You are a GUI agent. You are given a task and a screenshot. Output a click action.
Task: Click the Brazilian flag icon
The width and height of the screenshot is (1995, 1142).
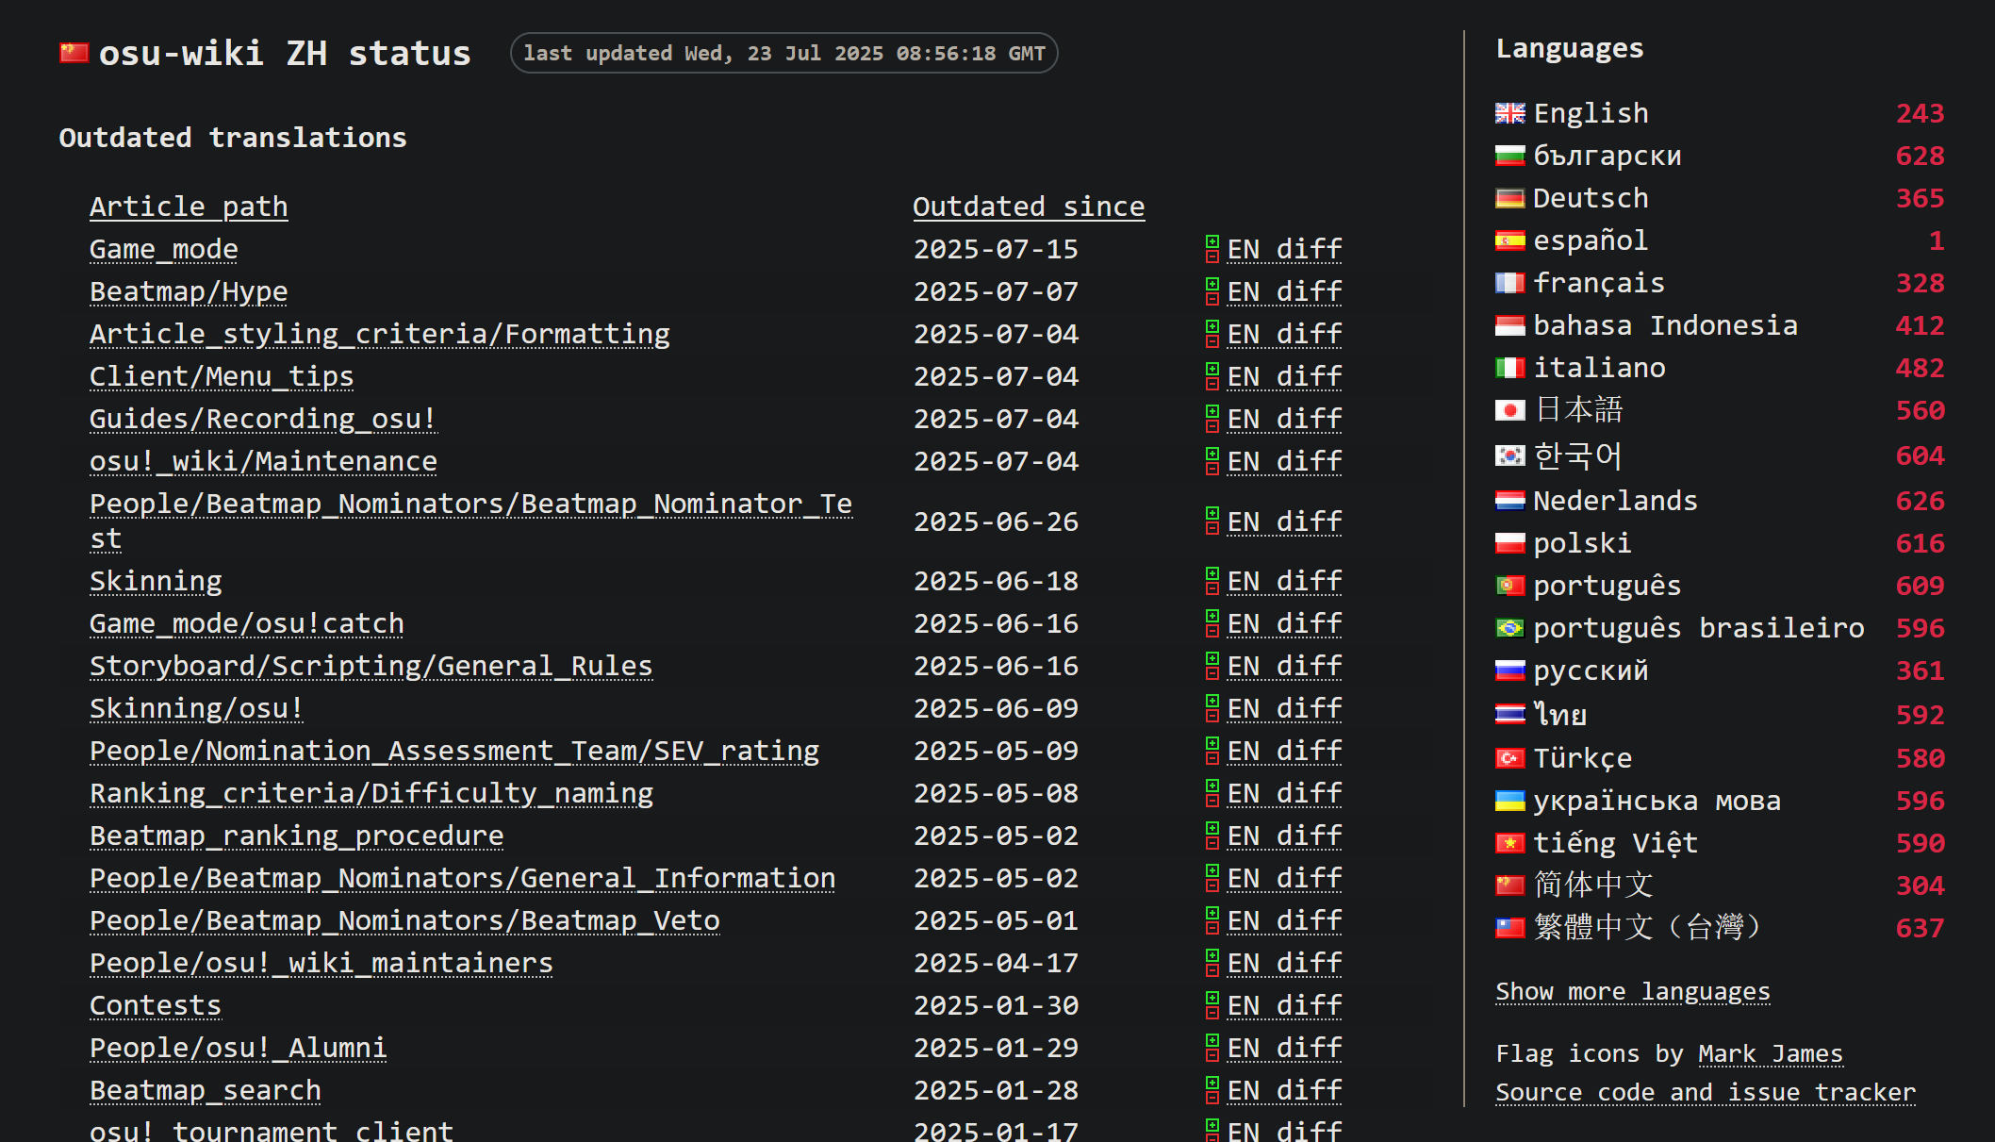[1509, 628]
